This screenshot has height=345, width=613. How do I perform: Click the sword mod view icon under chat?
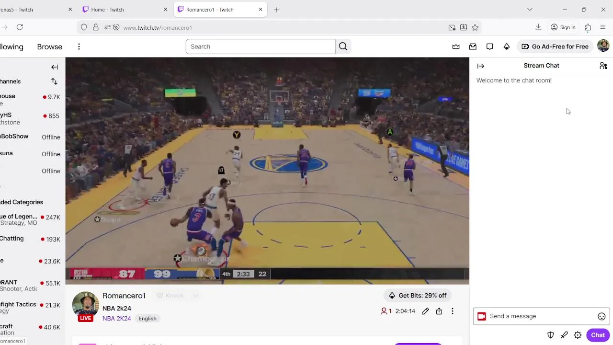pyautogui.click(x=564, y=335)
